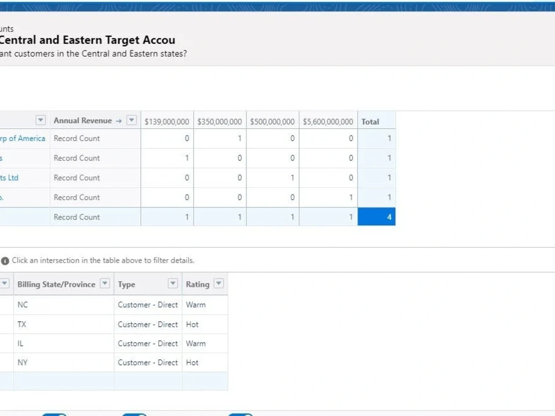Click Customer - Direct in the NY row

148,363
